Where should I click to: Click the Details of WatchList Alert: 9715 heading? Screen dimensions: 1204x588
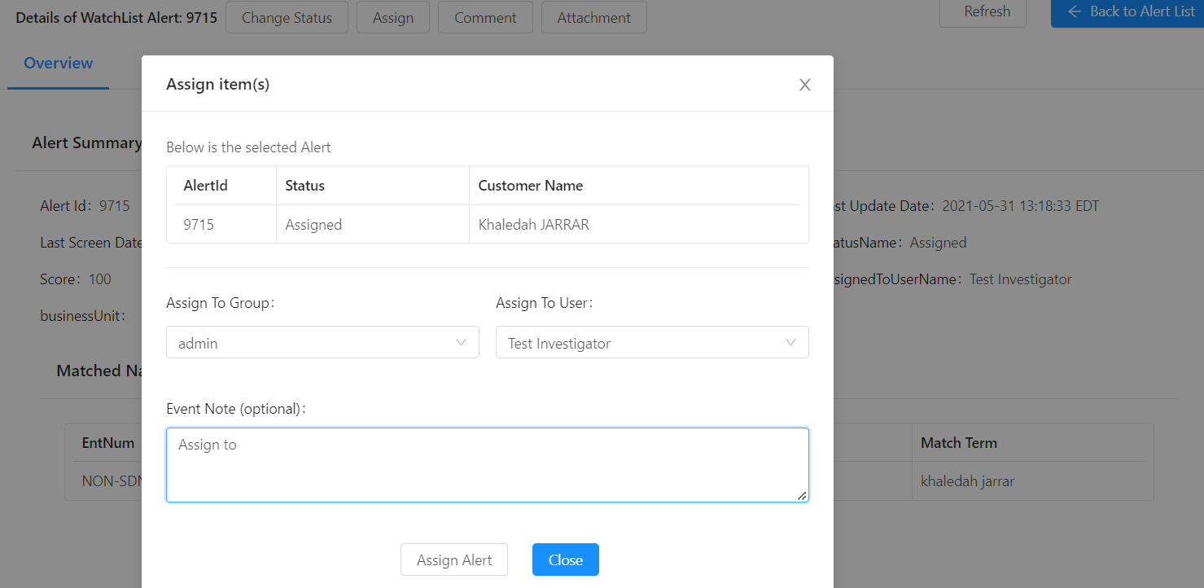click(116, 17)
